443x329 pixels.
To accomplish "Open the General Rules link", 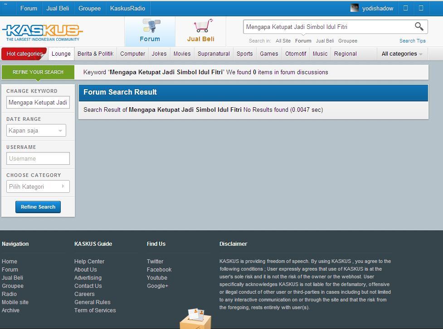I will pyautogui.click(x=92, y=302).
